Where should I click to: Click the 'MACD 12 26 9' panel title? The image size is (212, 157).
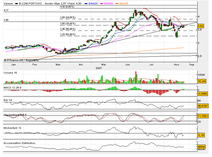tap(12, 87)
